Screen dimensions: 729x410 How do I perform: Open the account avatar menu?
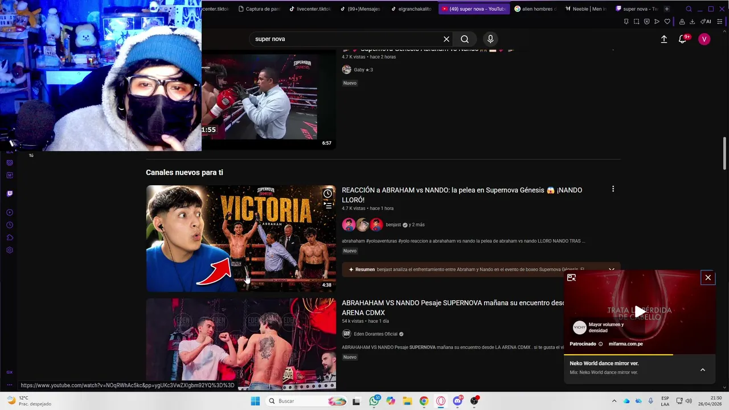click(x=705, y=39)
